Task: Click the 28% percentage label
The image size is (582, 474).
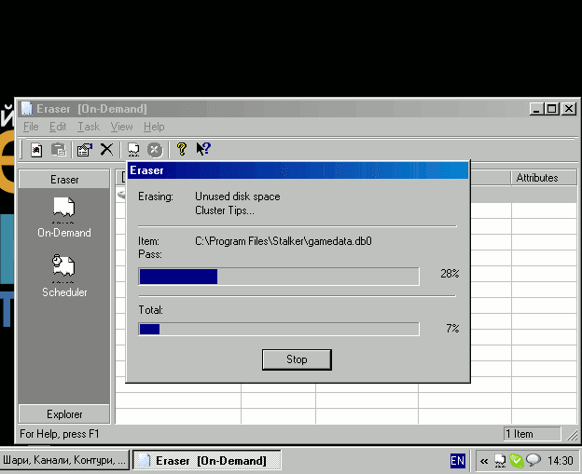Action: (450, 274)
